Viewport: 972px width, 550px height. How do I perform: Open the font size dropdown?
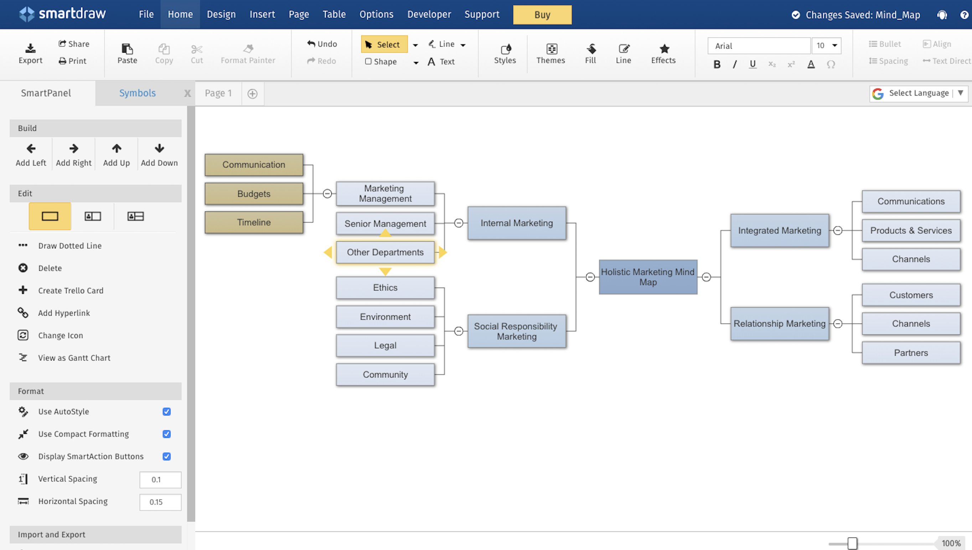(x=834, y=46)
